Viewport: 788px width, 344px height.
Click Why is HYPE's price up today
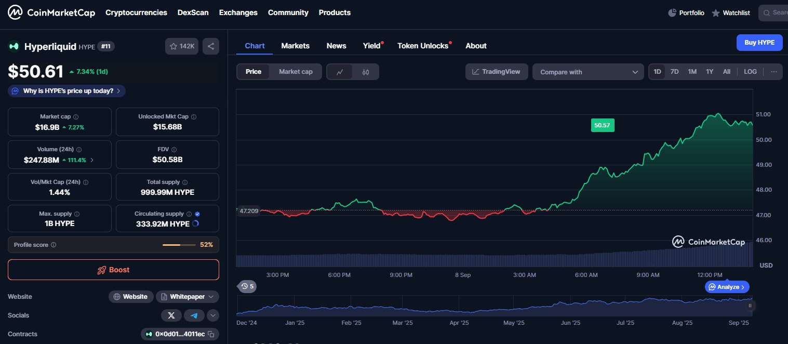click(x=66, y=91)
